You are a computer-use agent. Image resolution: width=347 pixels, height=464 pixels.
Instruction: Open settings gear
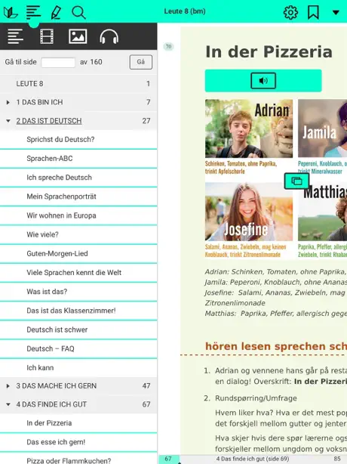290,12
